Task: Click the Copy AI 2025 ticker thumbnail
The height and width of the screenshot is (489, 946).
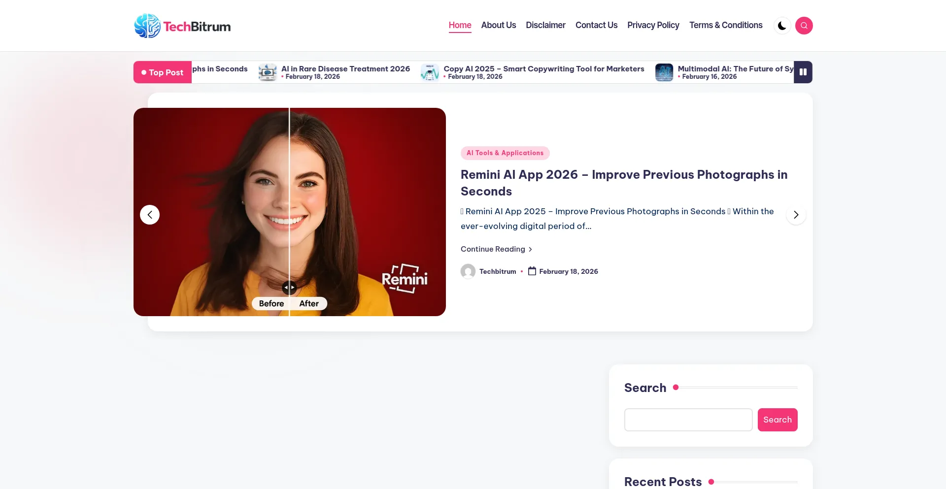Action: (x=430, y=72)
